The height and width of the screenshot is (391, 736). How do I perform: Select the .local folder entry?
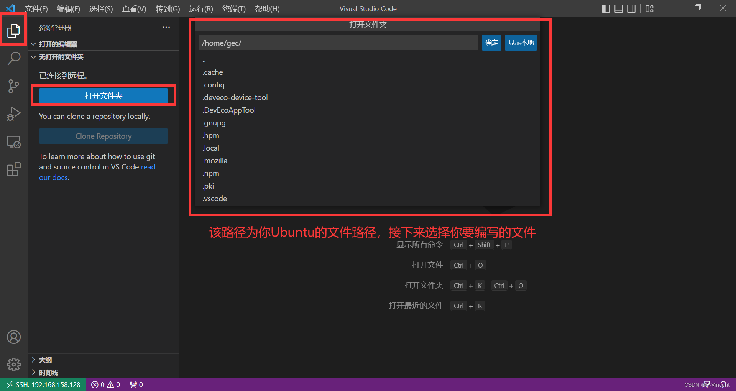click(368, 148)
